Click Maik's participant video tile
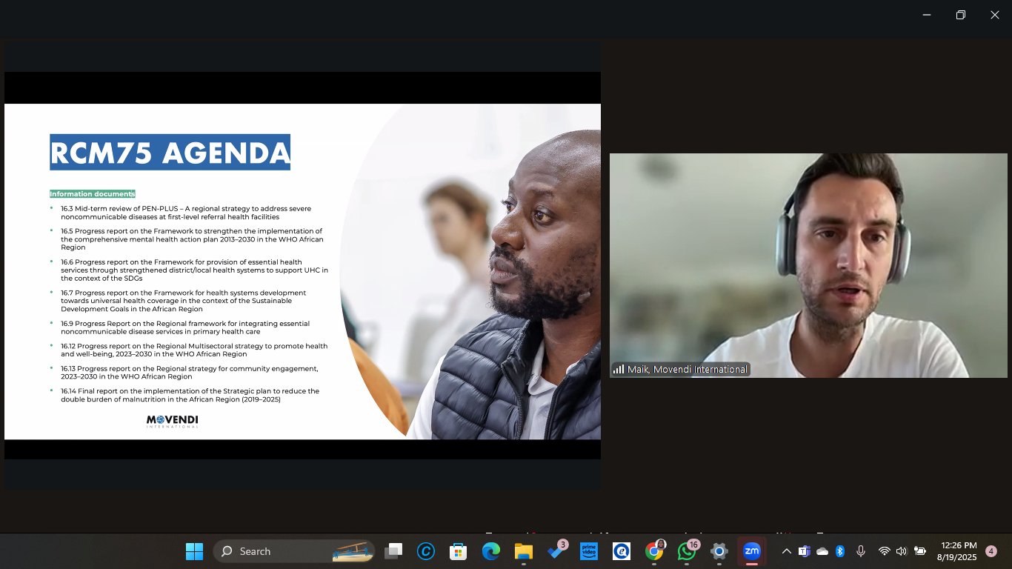1012x569 pixels. (x=808, y=265)
